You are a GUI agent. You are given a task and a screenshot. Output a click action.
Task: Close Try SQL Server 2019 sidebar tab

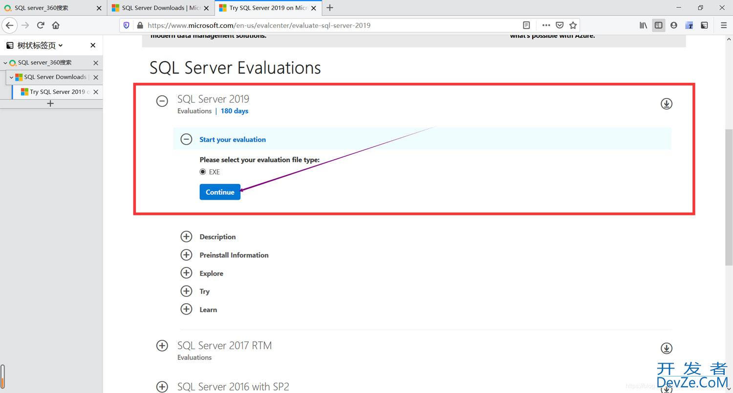click(x=96, y=92)
